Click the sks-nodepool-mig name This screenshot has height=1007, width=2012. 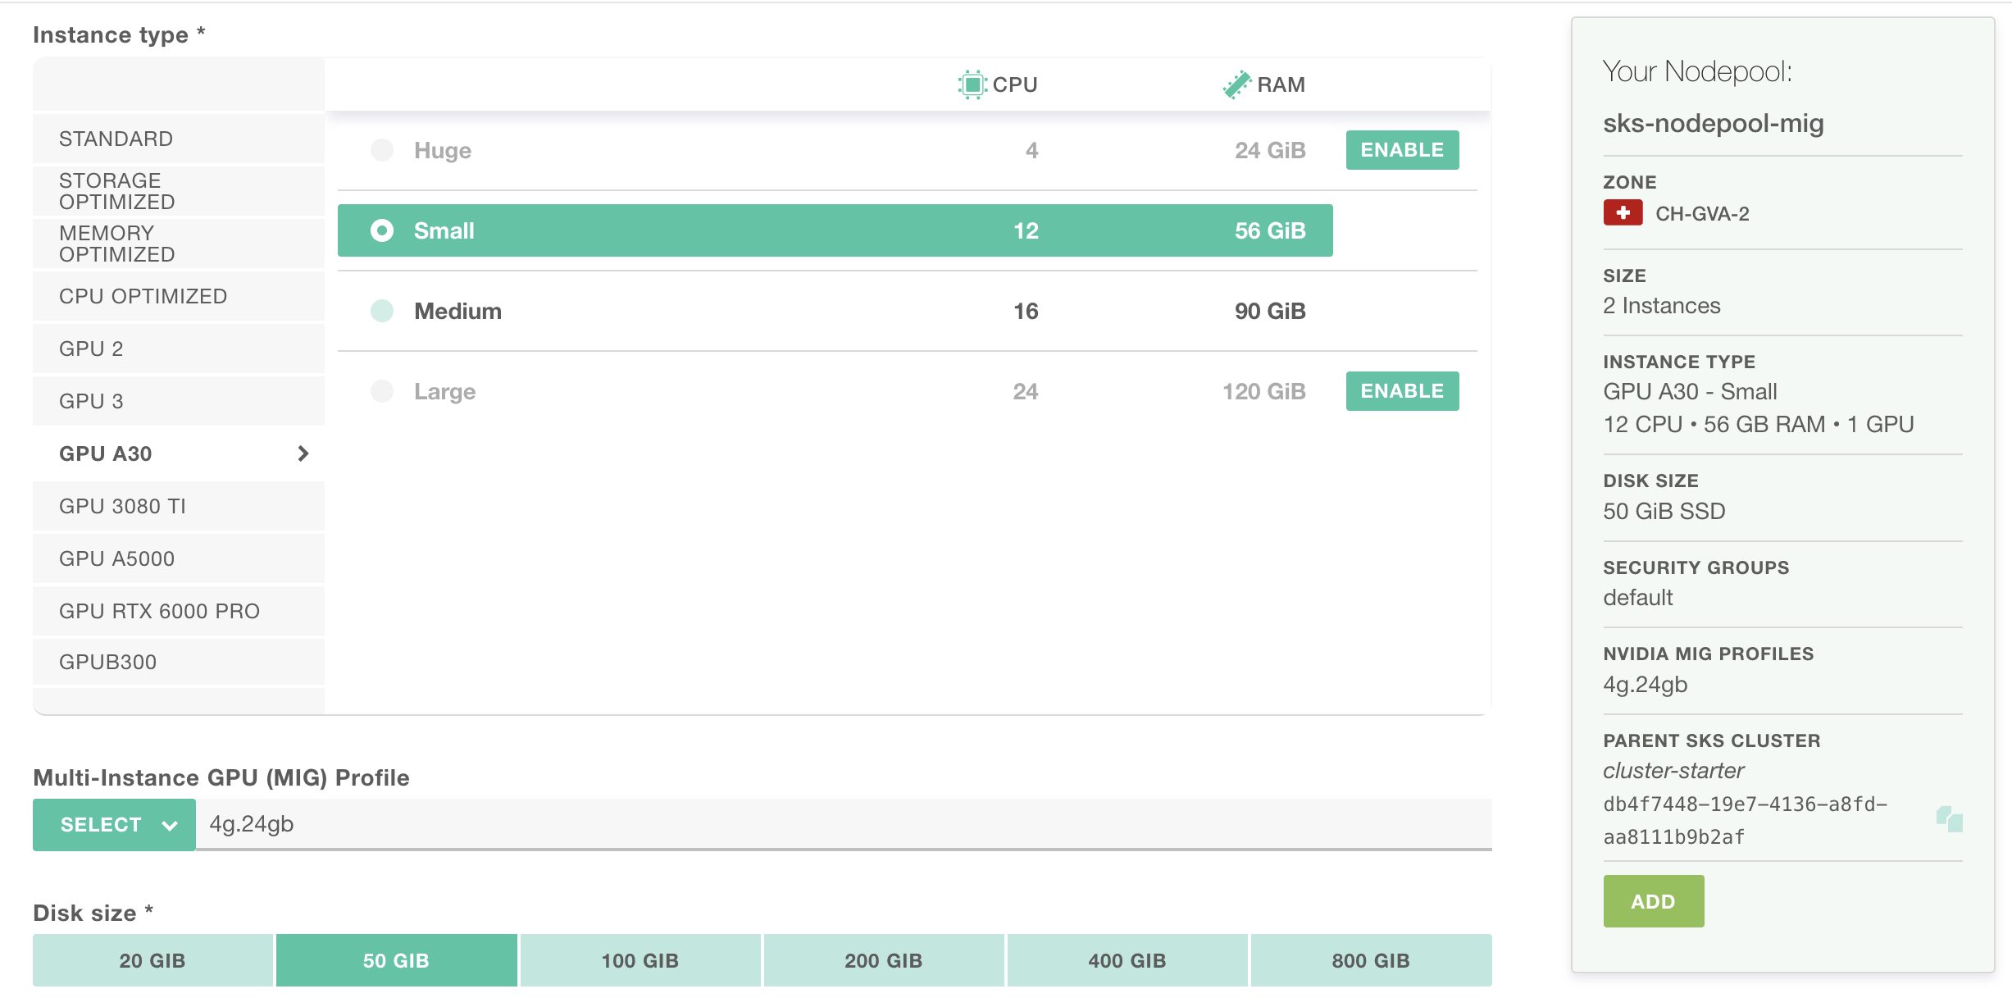(x=1714, y=123)
